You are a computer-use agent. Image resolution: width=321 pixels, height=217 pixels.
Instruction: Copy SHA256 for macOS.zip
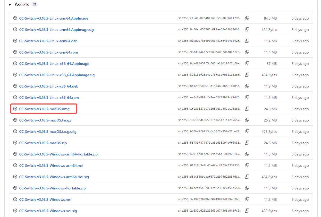[247, 143]
